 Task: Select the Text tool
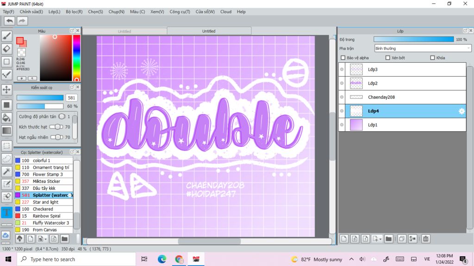pos(6,212)
